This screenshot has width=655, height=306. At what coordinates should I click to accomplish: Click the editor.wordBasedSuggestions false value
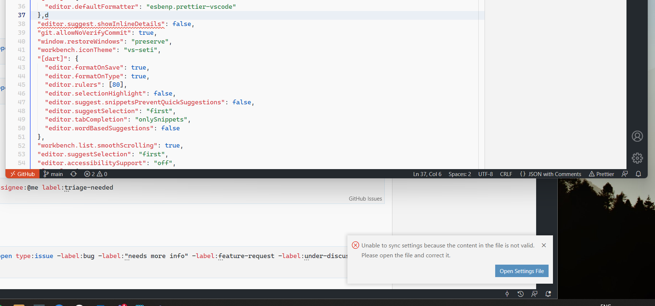170,128
